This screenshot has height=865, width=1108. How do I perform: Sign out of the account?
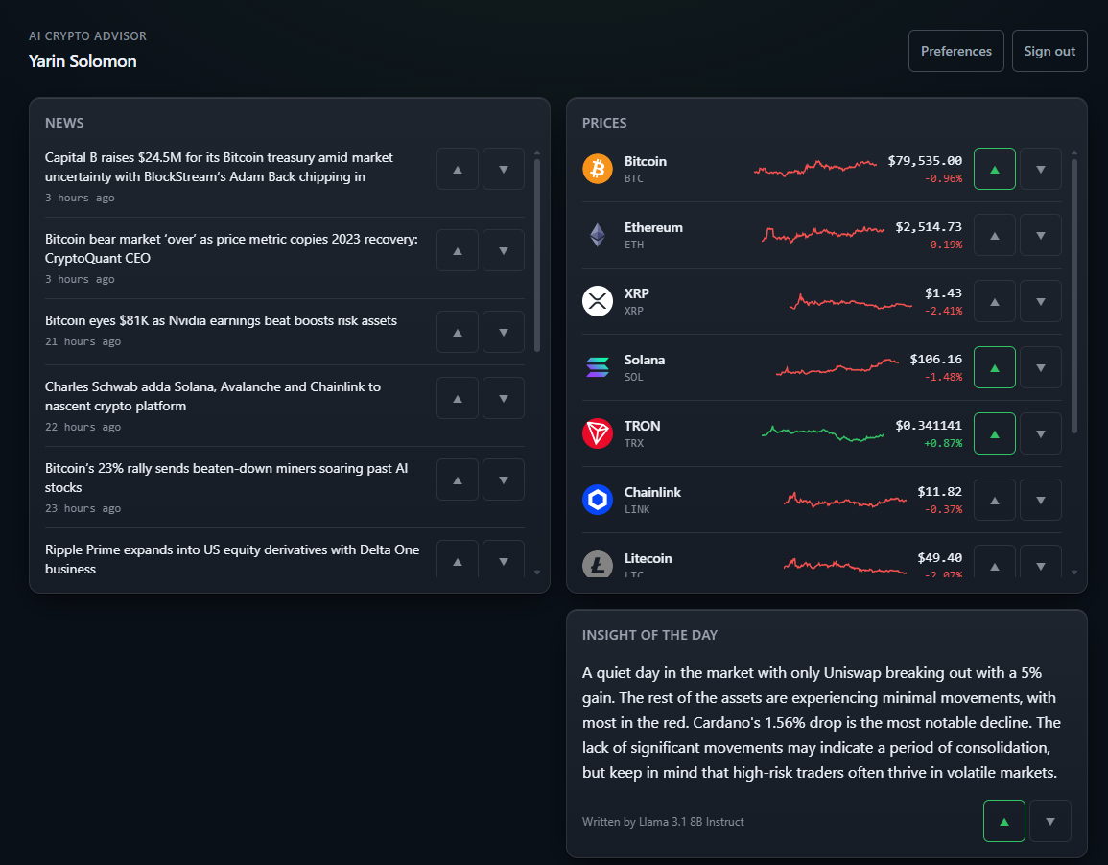pyautogui.click(x=1049, y=51)
